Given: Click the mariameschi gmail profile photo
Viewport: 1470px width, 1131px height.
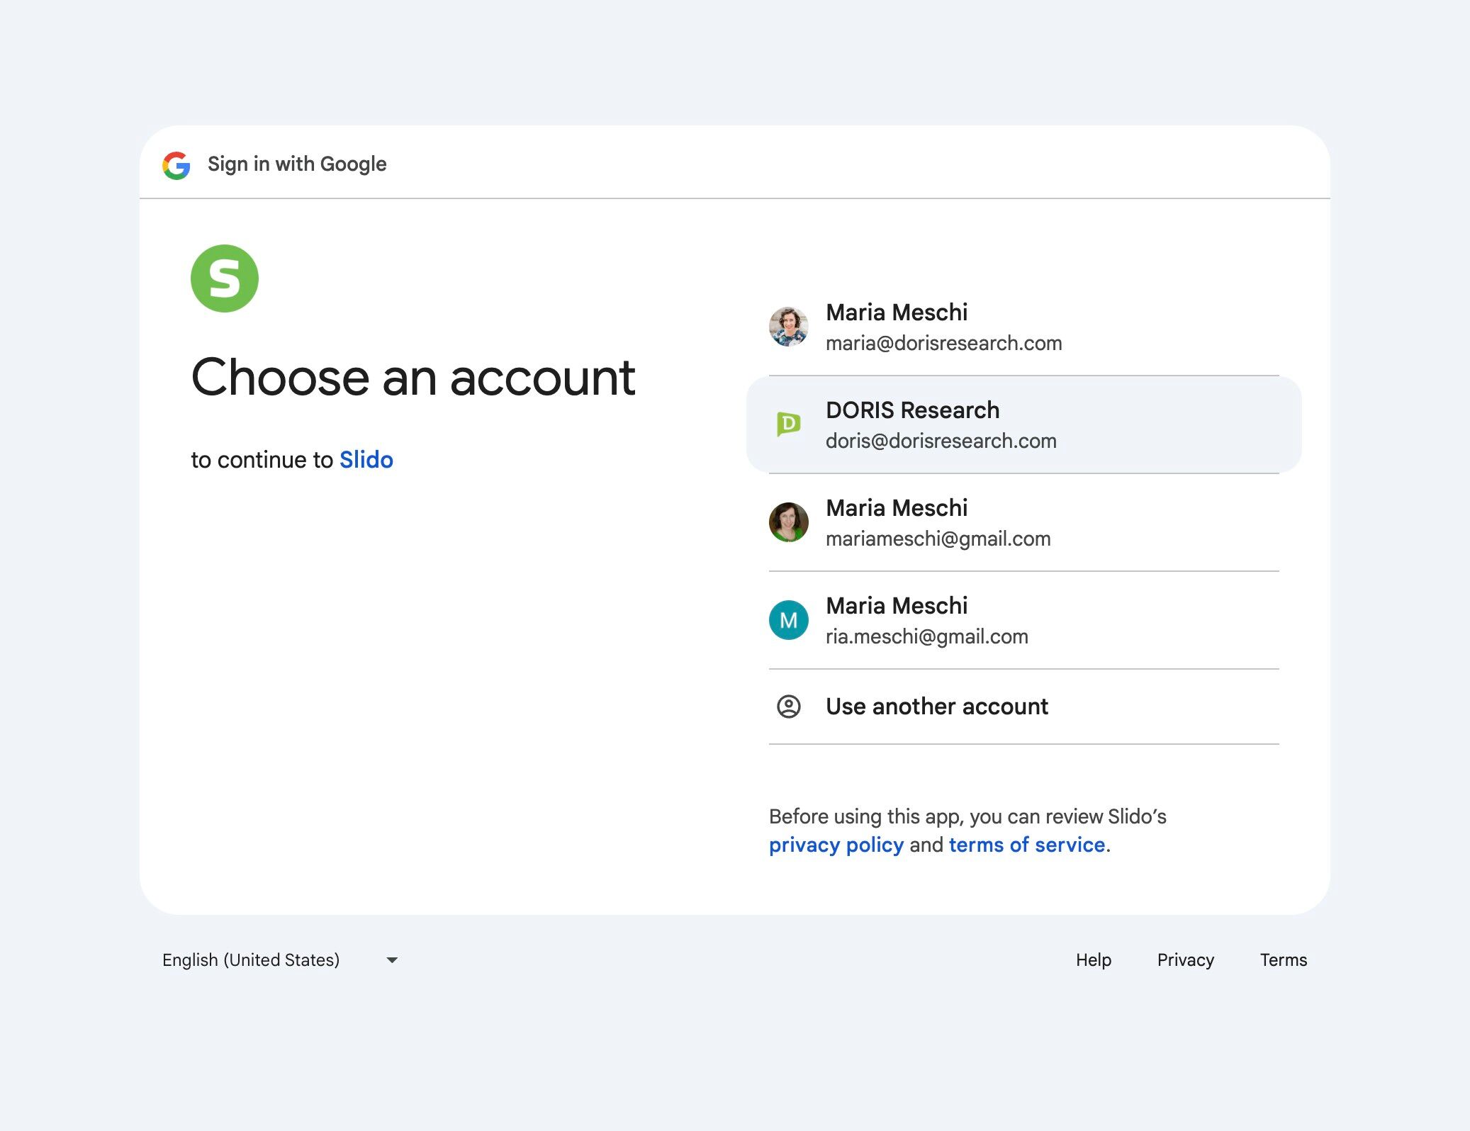Looking at the screenshot, I should click(788, 522).
